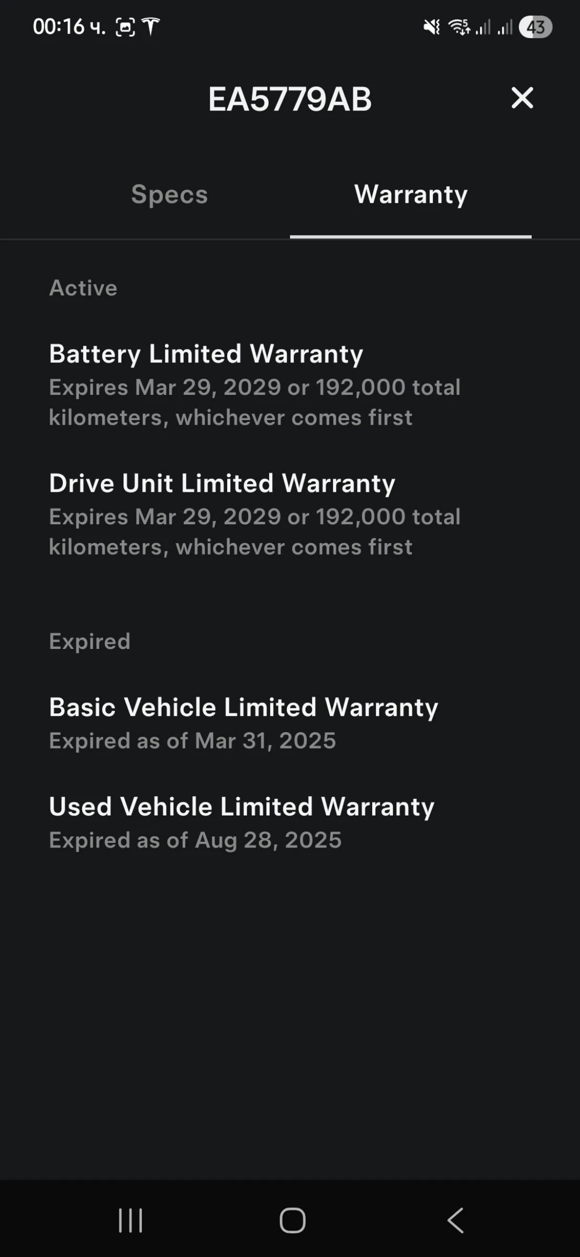Viewport: 580px width, 1257px height.
Task: Switch to the Specs tab
Action: (x=169, y=194)
